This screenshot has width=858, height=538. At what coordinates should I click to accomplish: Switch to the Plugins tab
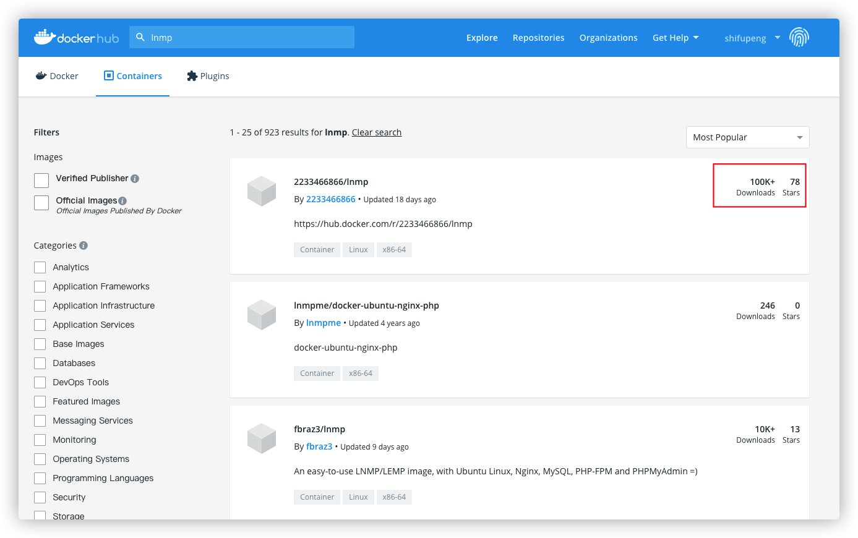[208, 76]
